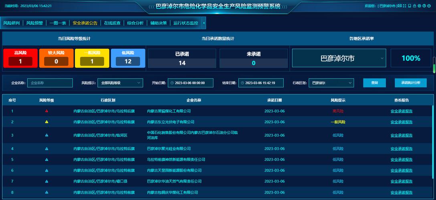
Task: Open 安全承诺报告 for 内蒙古黑猫煤化工有限公司
Action: [x=402, y=111]
